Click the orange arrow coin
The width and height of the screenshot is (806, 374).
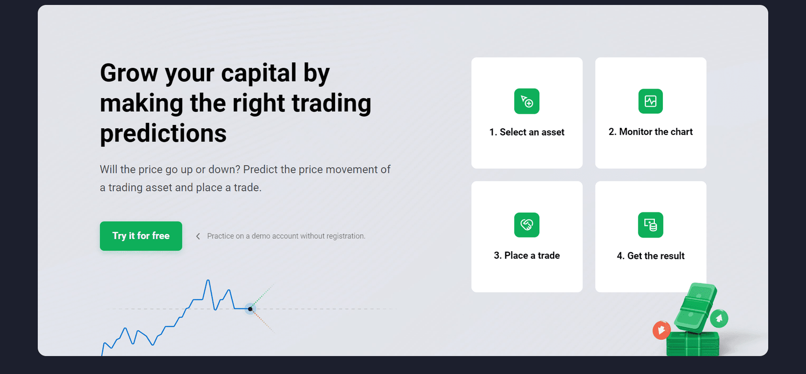(661, 330)
